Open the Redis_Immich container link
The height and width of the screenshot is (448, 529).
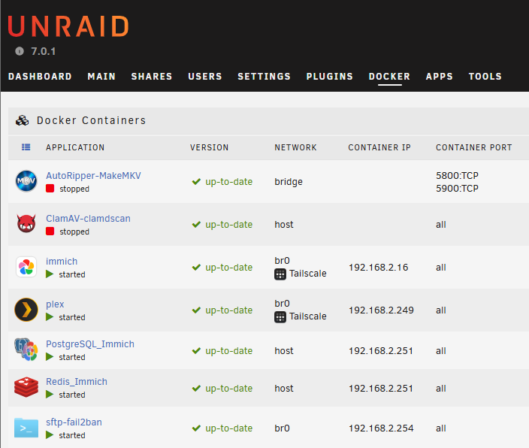(x=77, y=382)
